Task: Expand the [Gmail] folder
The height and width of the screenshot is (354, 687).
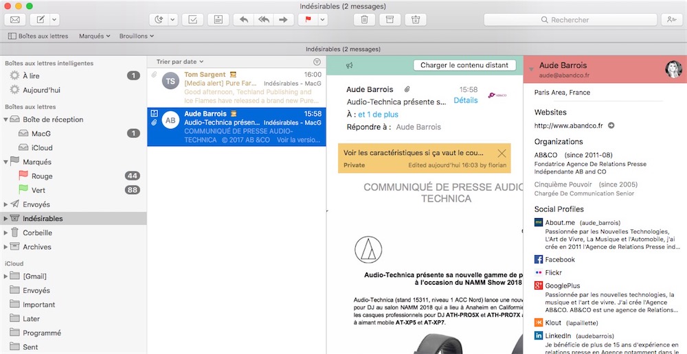Action: [5, 276]
